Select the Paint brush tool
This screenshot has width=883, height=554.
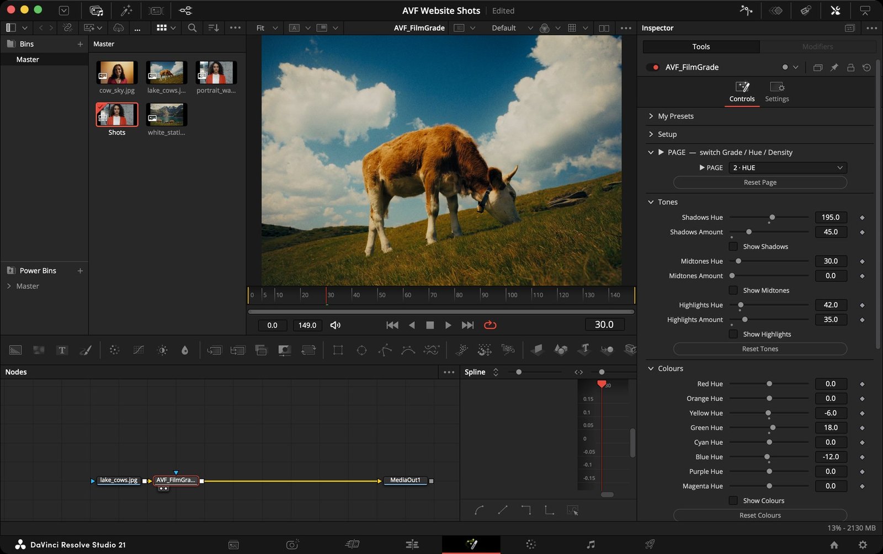[x=86, y=350]
